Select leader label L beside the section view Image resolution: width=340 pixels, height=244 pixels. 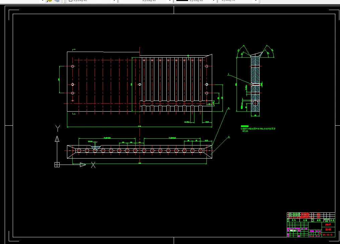pos(228,74)
